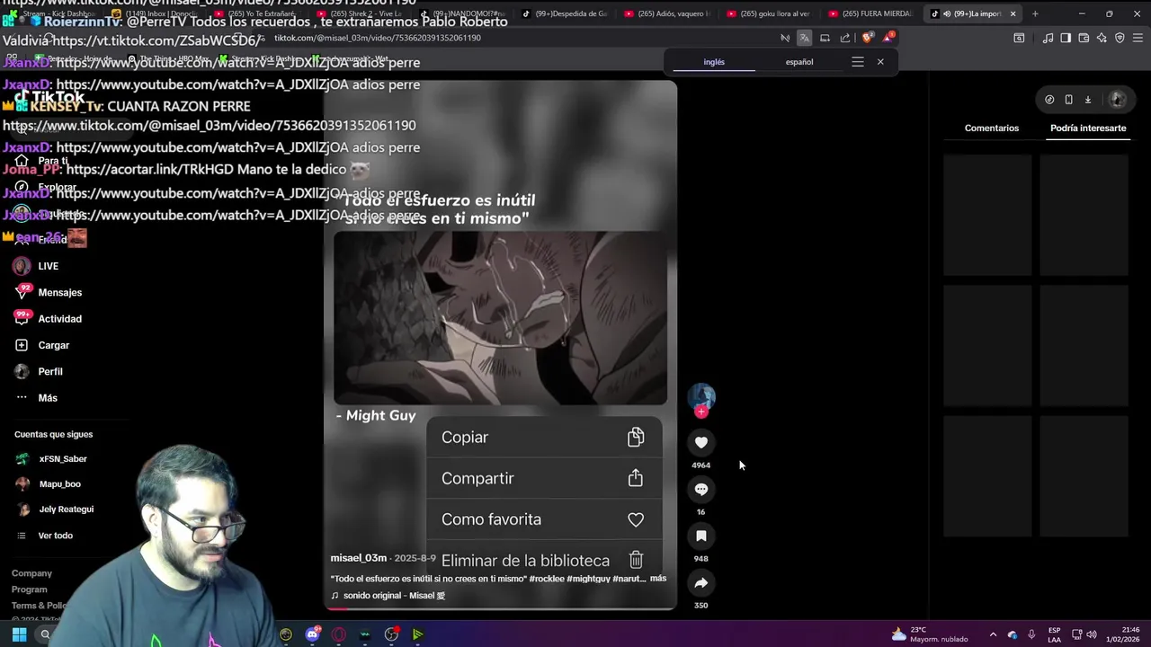
Task: Open the Brave Wallet icon
Action: click(1084, 38)
